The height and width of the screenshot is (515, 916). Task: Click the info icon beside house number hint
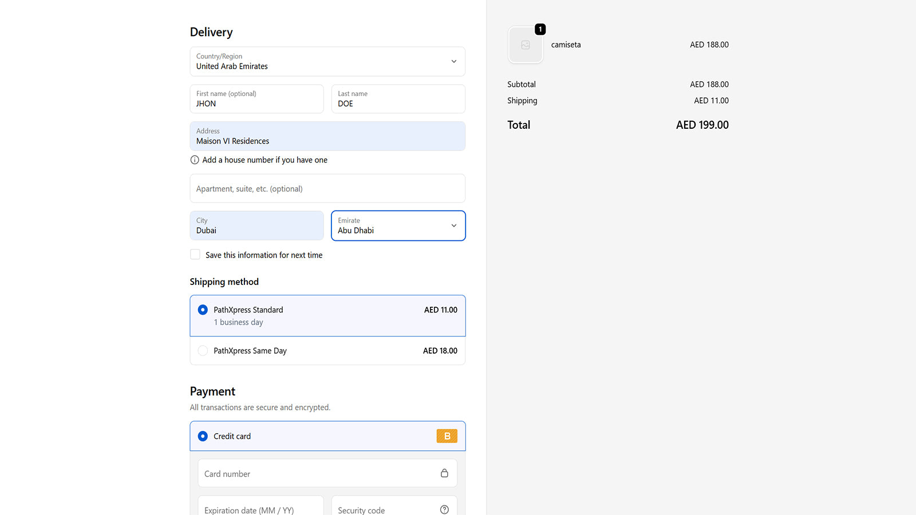click(195, 160)
